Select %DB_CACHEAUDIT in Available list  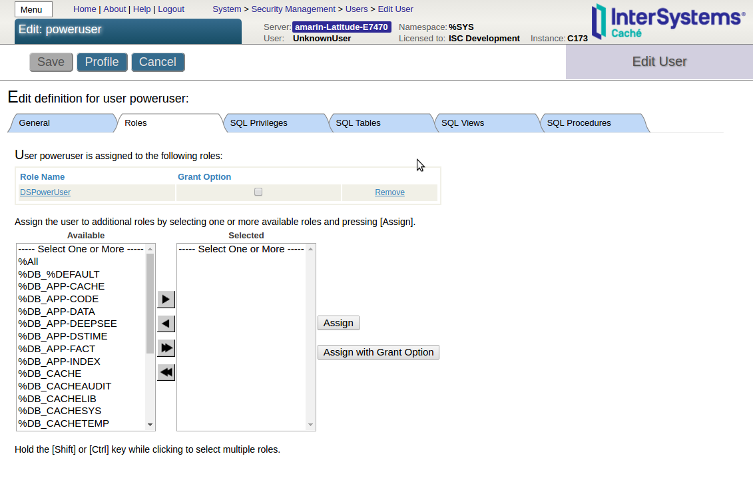[x=65, y=386]
